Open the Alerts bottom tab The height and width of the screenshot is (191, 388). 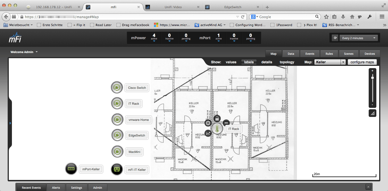56,188
